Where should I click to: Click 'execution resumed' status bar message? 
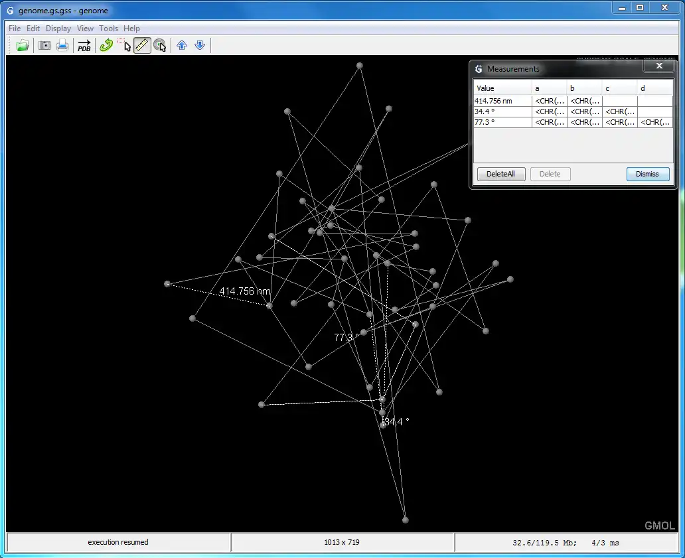click(118, 542)
